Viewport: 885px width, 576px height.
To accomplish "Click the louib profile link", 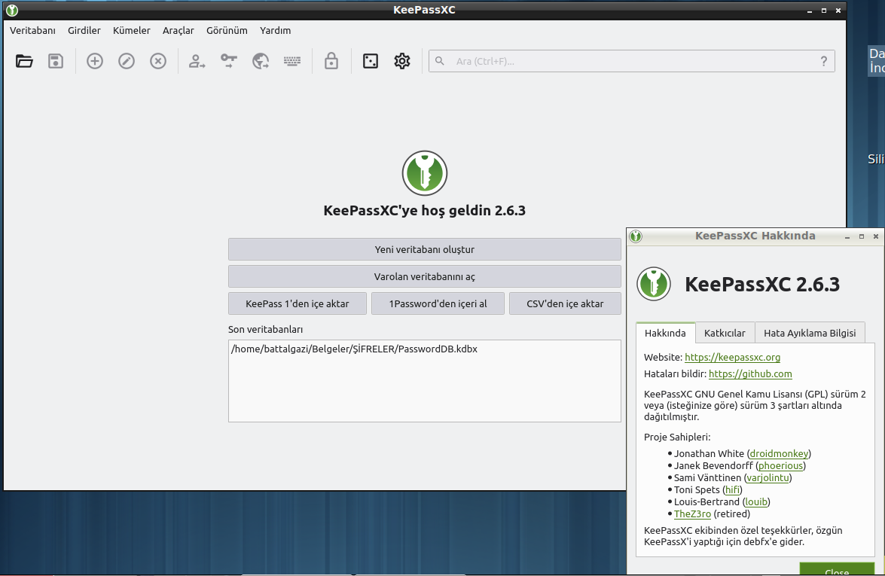I will [x=756, y=501].
